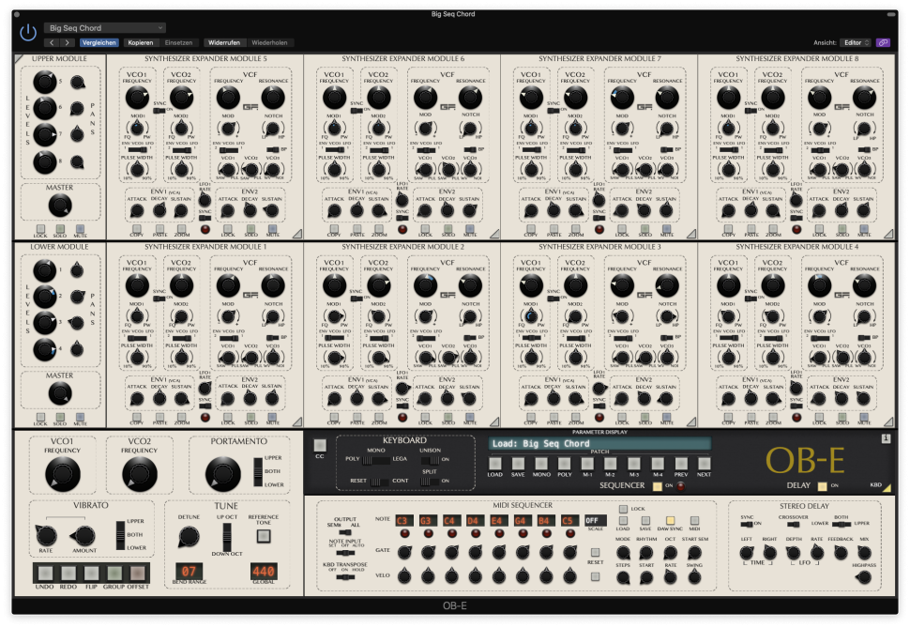910x628 pixels.
Task: Click the SCALE display showing OFF
Action: pos(596,520)
